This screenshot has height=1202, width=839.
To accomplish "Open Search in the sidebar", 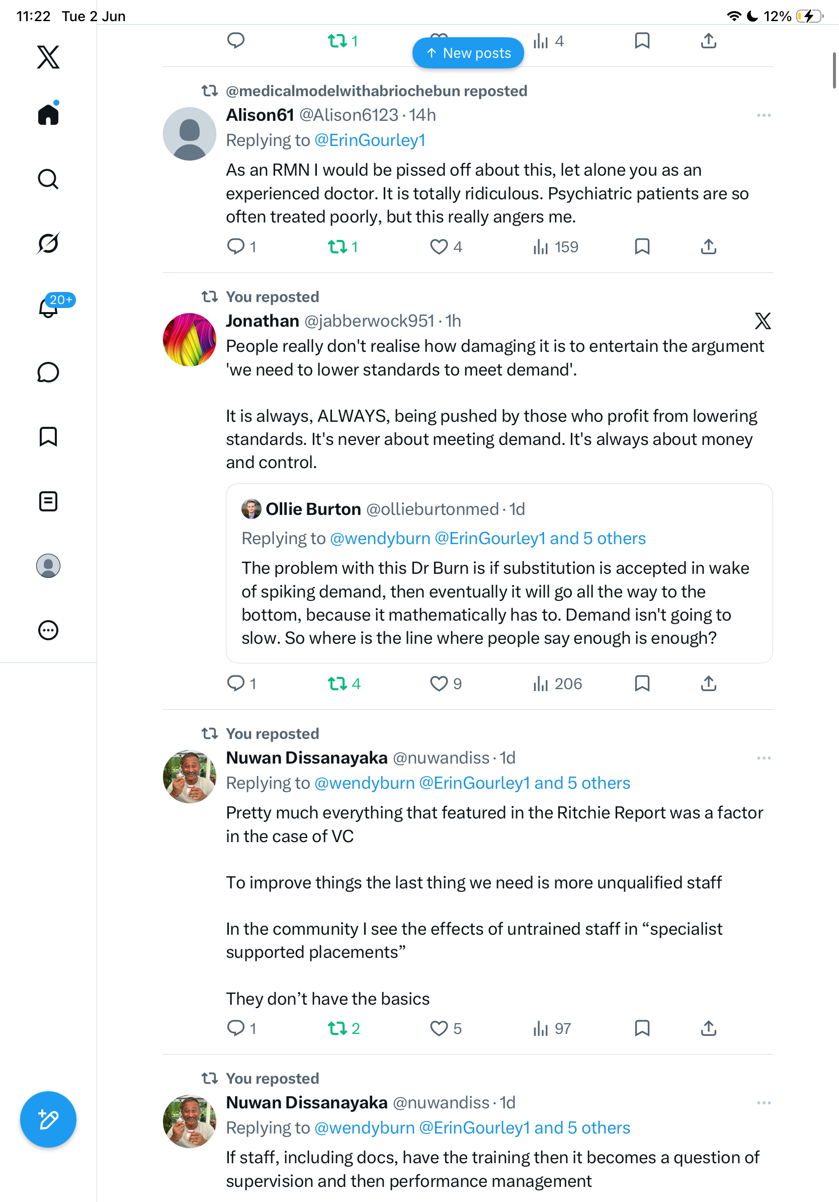I will 48,179.
